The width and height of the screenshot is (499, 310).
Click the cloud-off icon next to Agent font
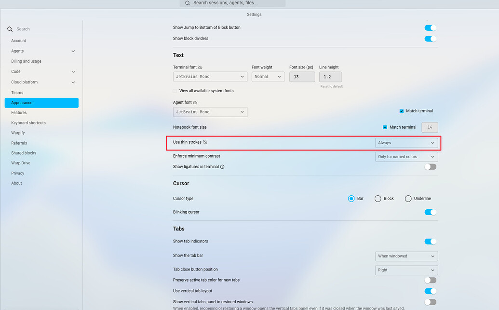195,103
